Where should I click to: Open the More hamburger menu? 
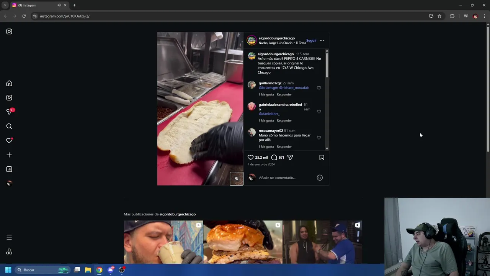tap(9, 237)
